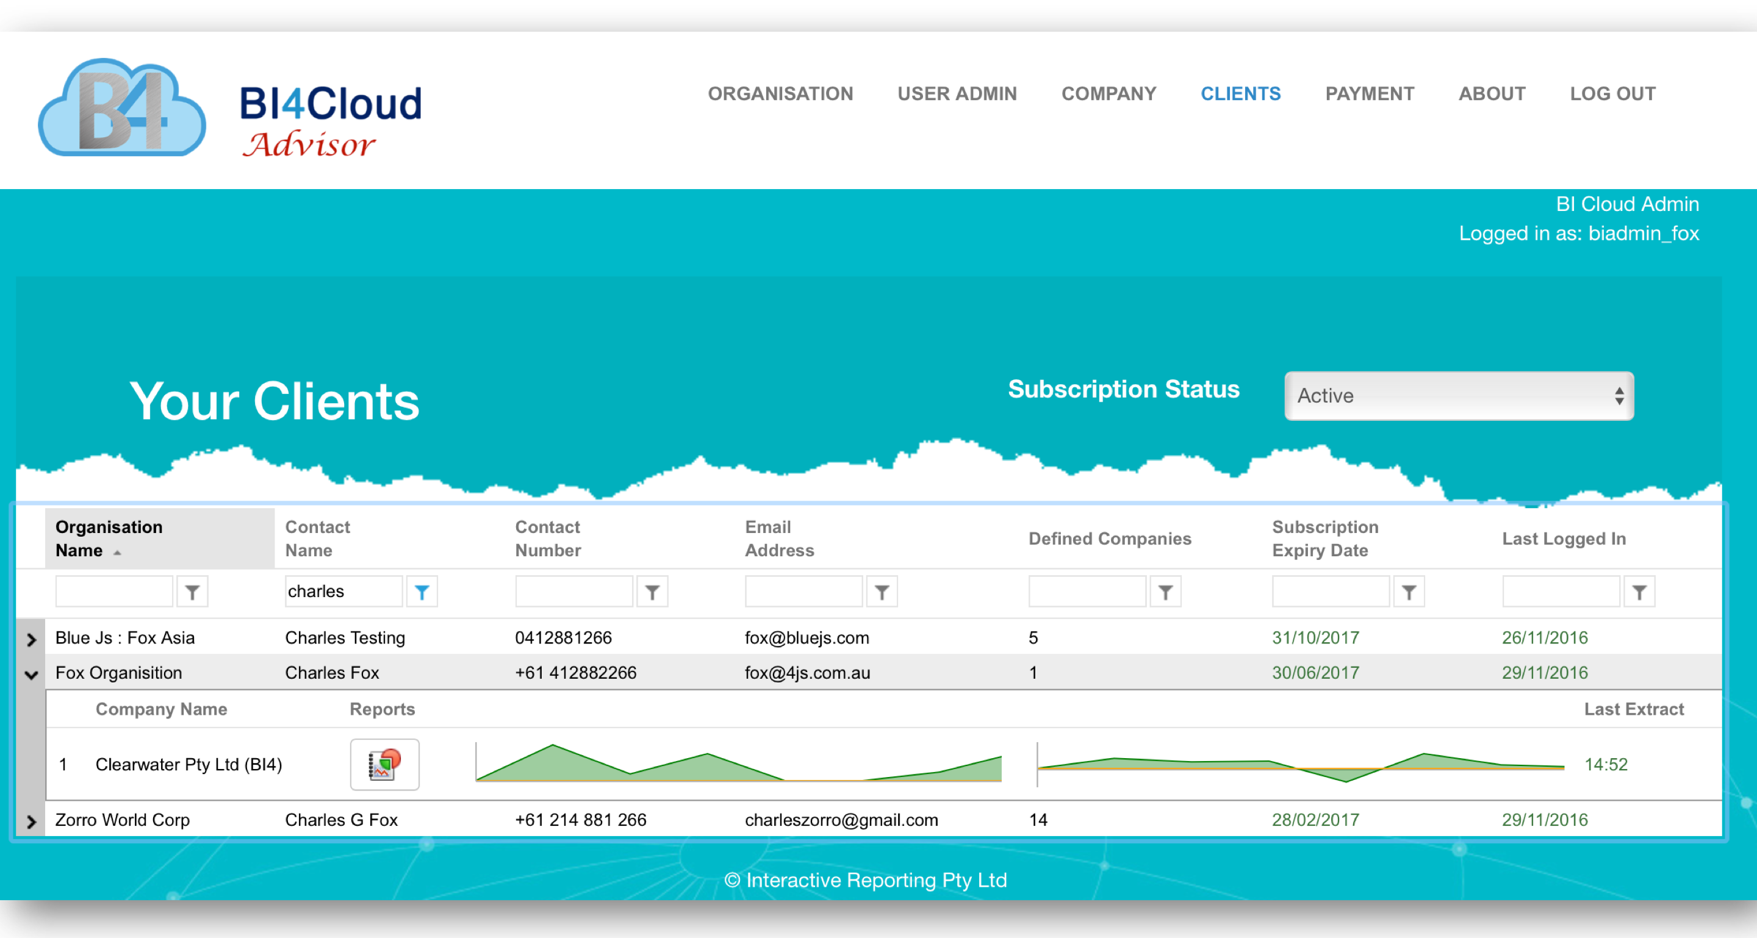Viewport: 1757px width, 938px height.
Task: Focus Contact Name filter containing charles
Action: pyautogui.click(x=343, y=592)
